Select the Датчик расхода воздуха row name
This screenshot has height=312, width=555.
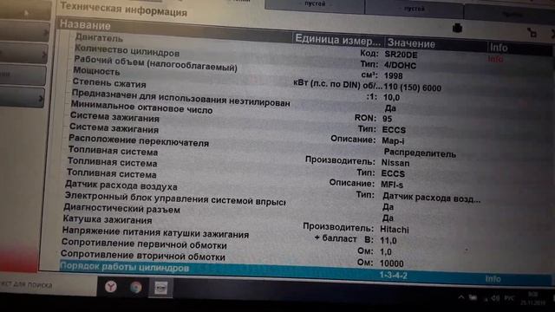[121, 185]
